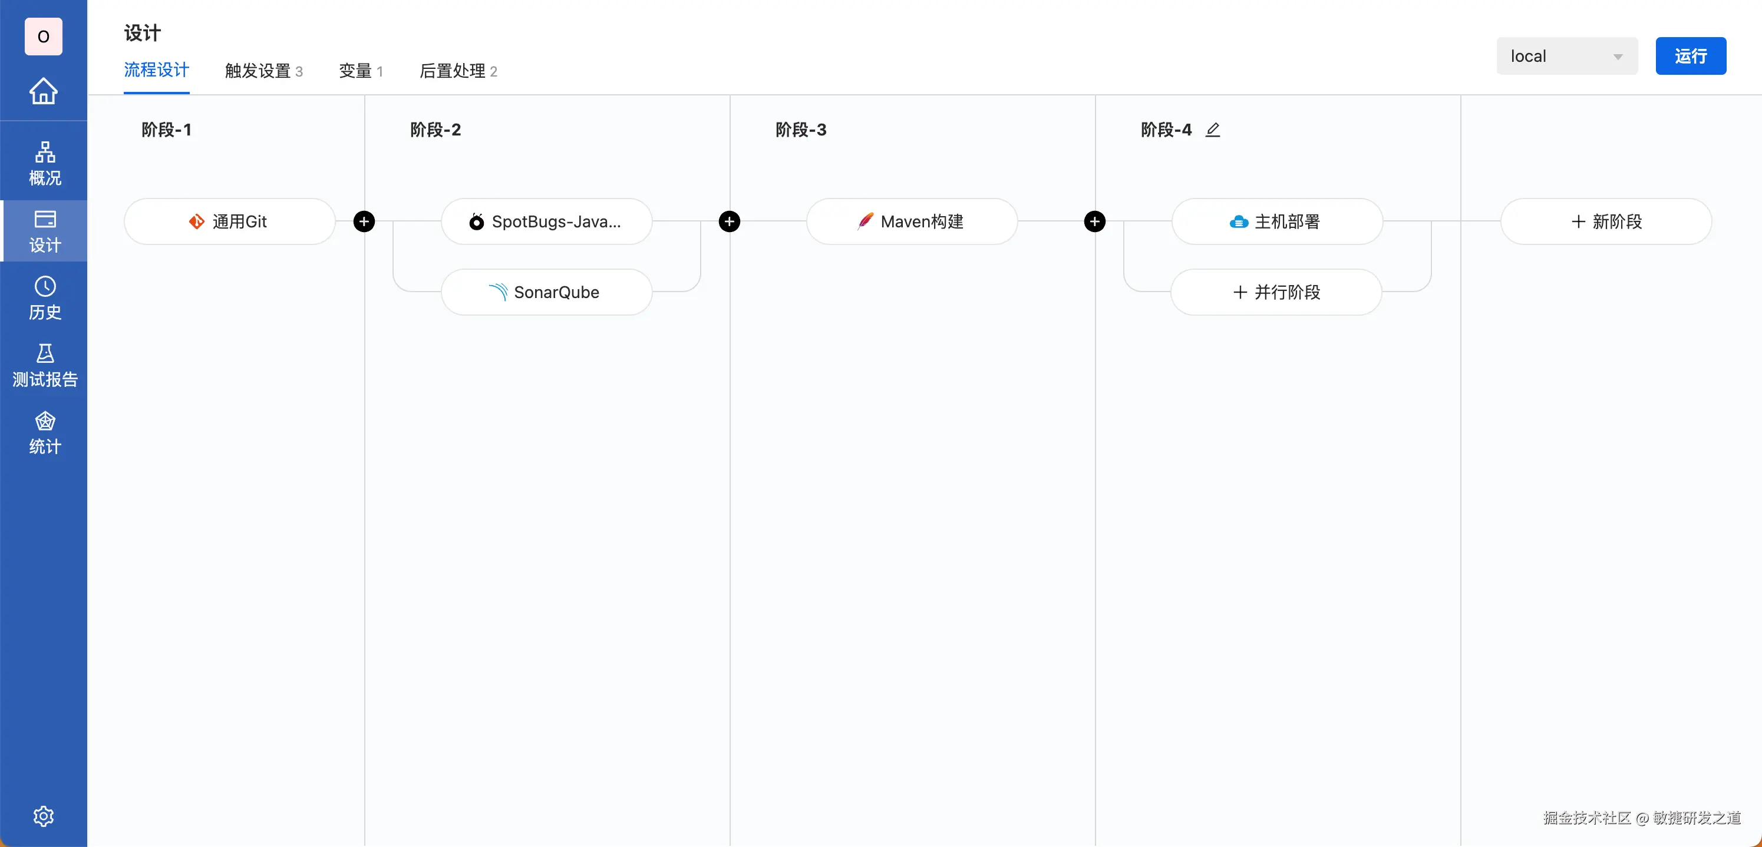Open the 概况 overview sidebar item
This screenshot has width=1762, height=847.
tap(44, 163)
